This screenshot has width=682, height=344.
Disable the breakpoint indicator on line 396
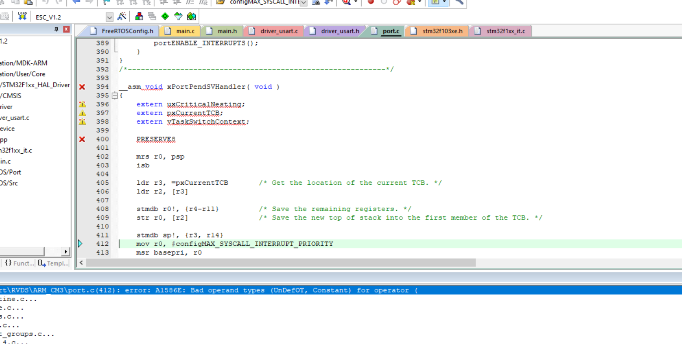pos(82,104)
